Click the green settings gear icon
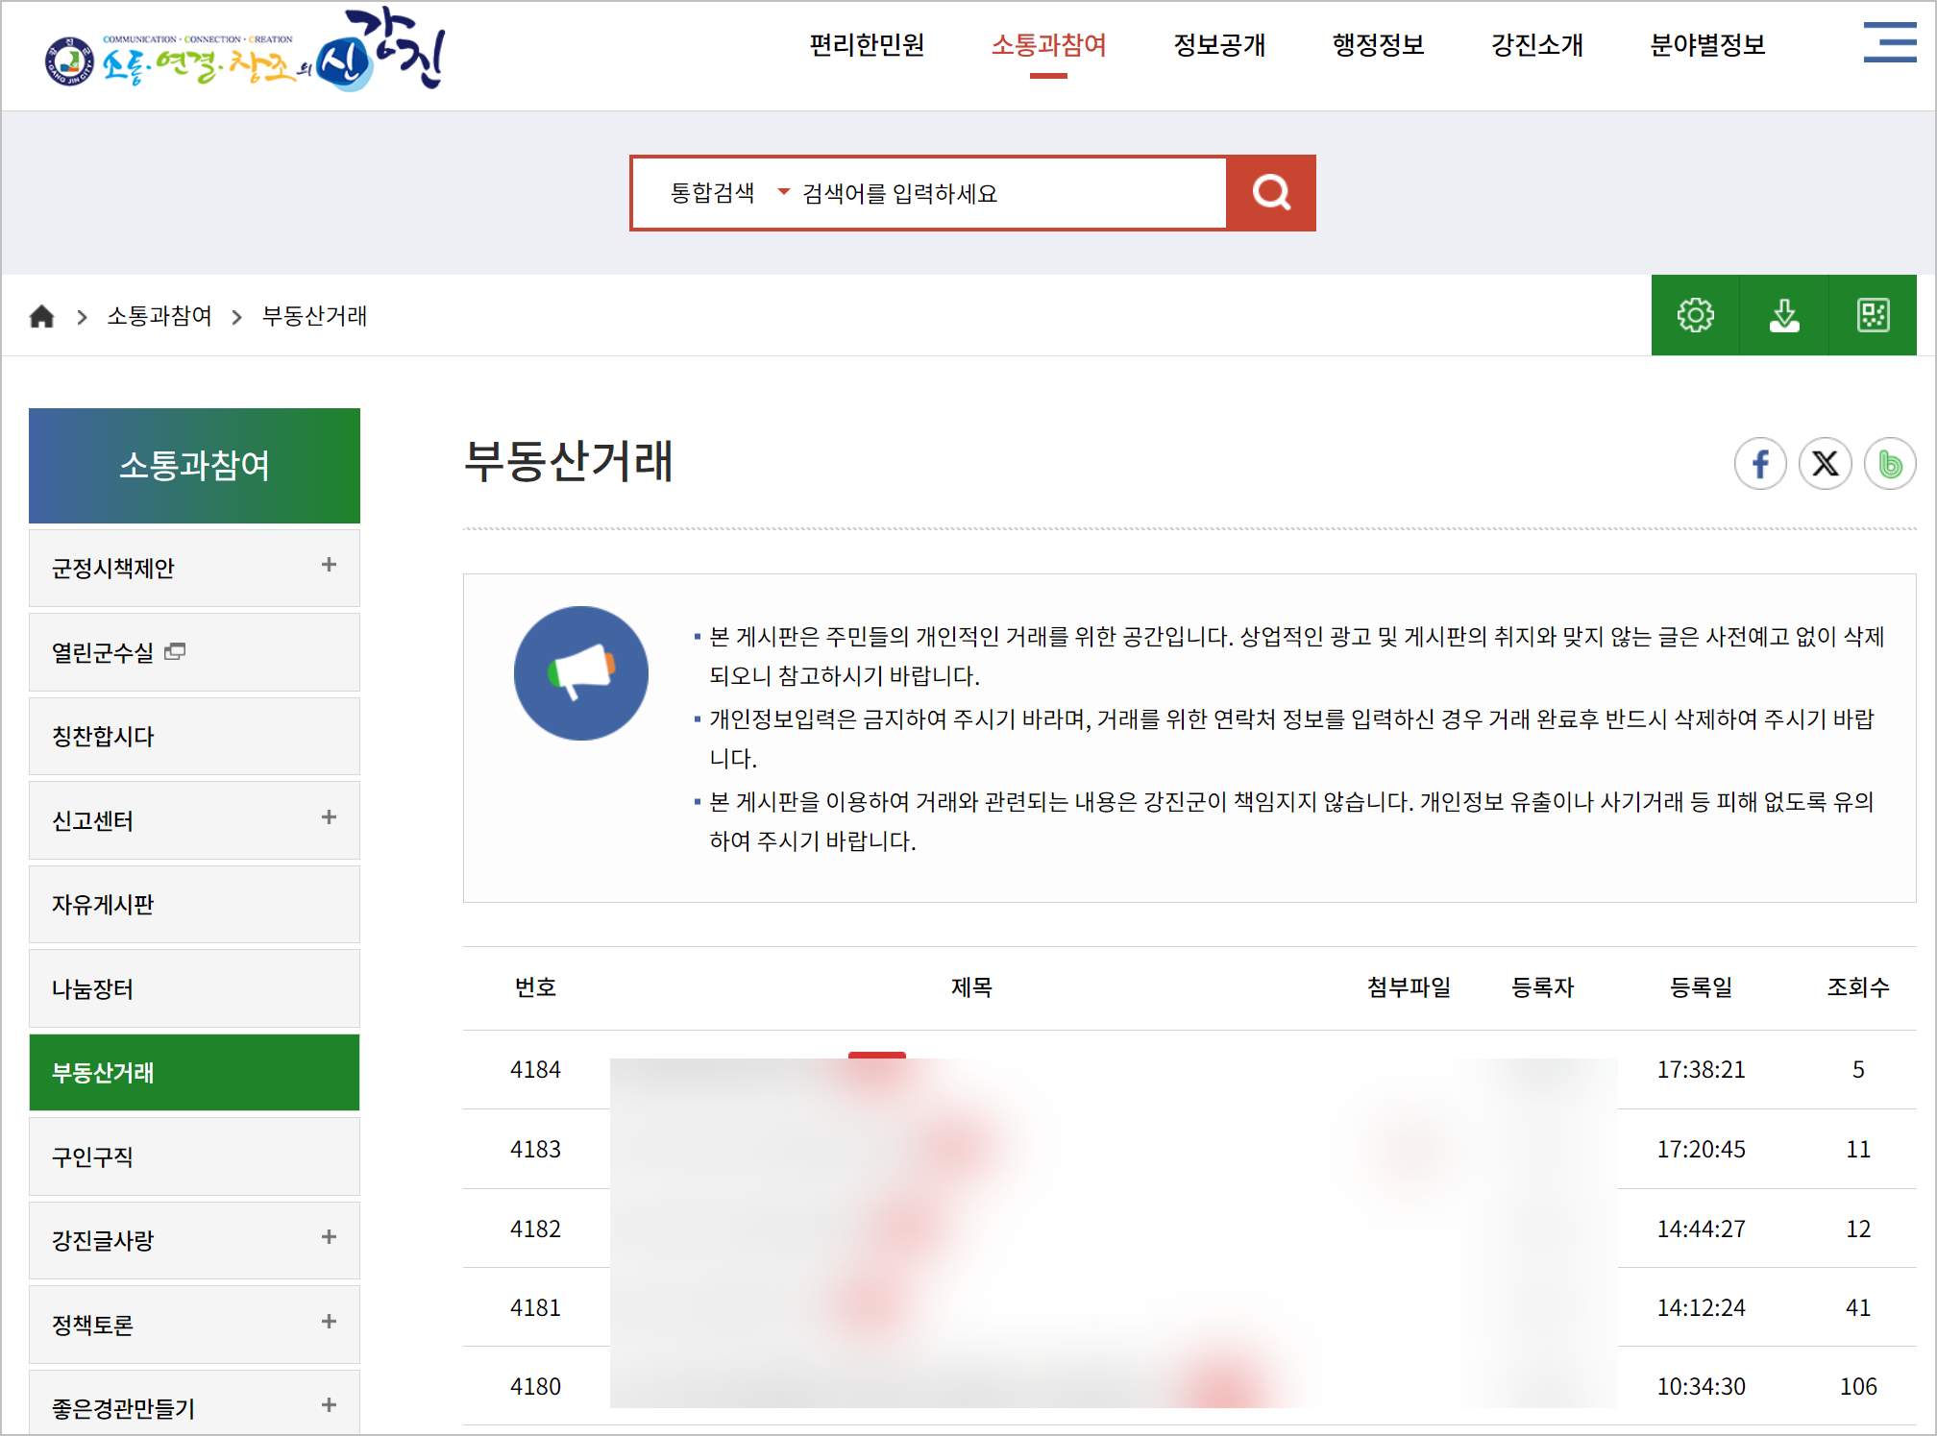This screenshot has width=1937, height=1436. 1695,316
